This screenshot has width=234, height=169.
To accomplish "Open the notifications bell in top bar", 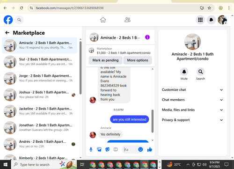I will pos(211,20).
